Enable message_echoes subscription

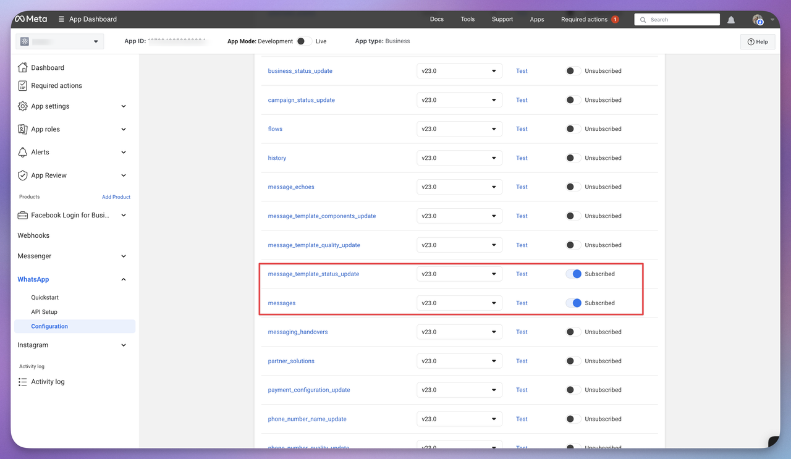tap(573, 187)
